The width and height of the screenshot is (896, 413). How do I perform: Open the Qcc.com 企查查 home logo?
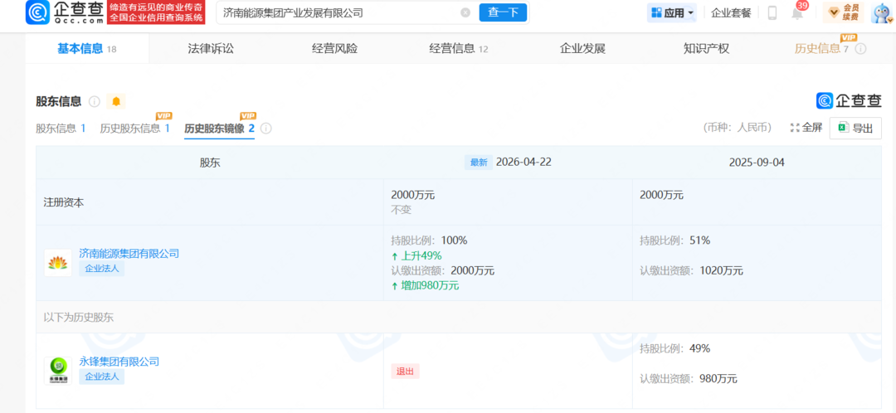pos(66,12)
